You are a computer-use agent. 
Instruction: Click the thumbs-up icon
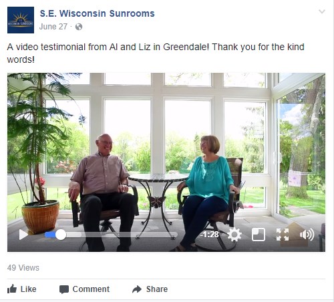[x=12, y=289]
